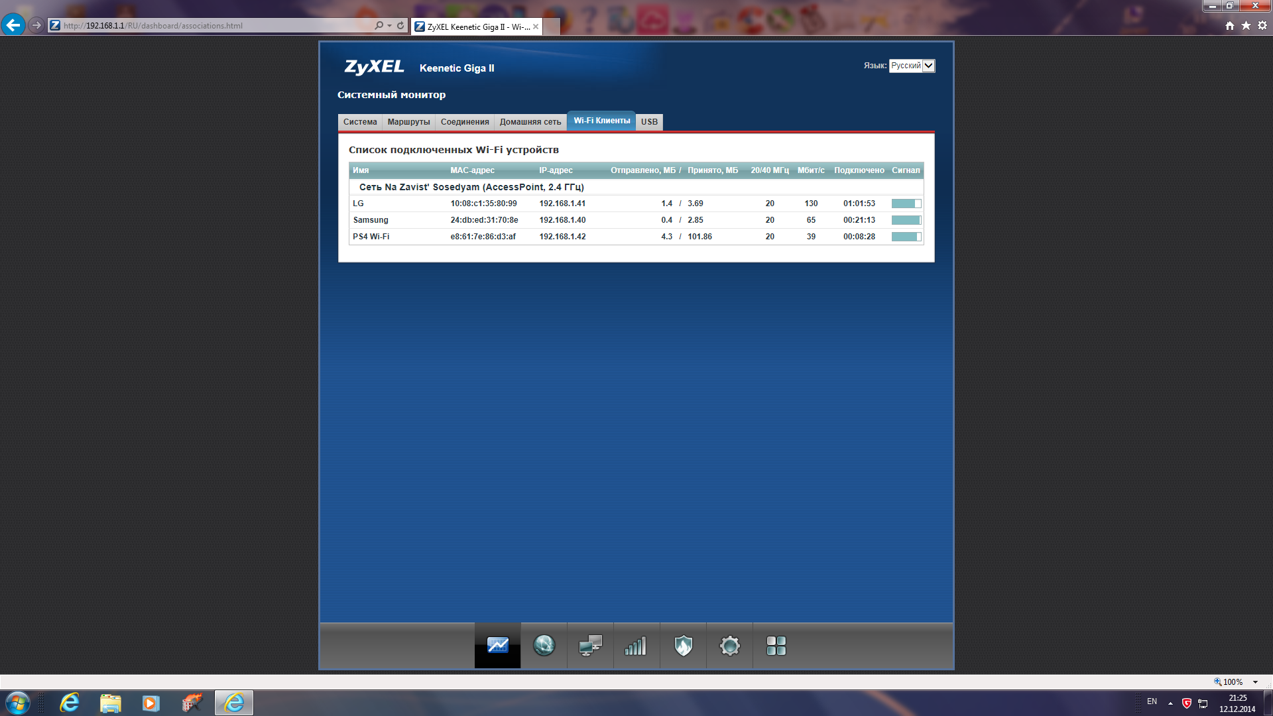Switch to the Система tab
This screenshot has height=716, width=1273.
tap(360, 122)
